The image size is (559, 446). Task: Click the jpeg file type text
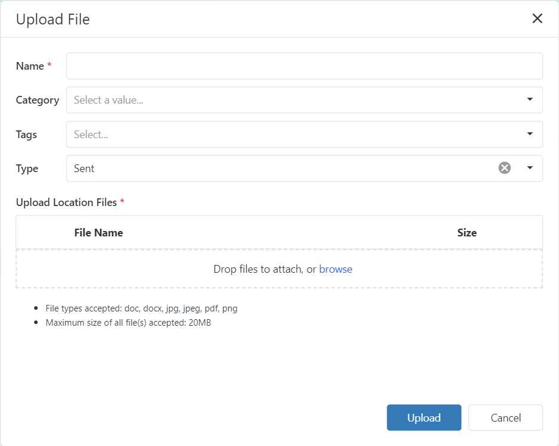click(191, 308)
